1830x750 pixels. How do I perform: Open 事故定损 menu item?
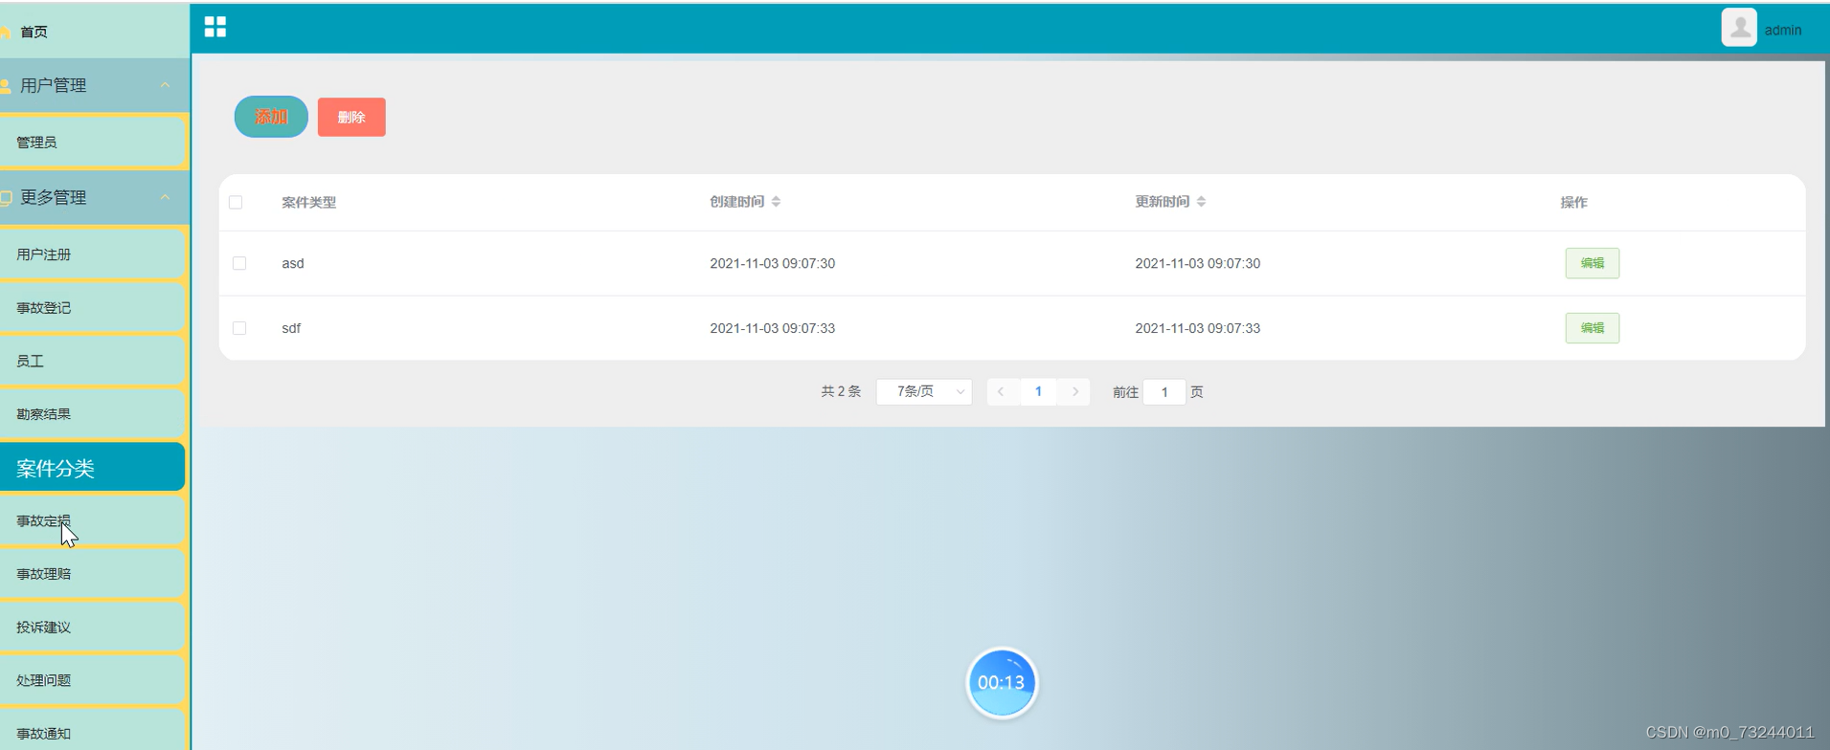click(92, 521)
